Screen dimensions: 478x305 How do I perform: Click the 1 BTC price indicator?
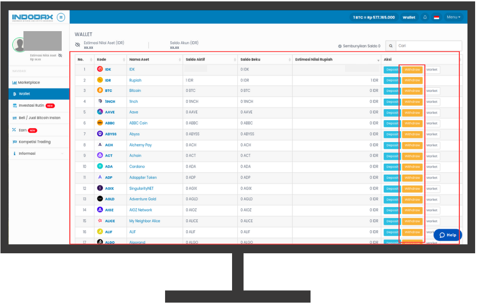tap(374, 17)
